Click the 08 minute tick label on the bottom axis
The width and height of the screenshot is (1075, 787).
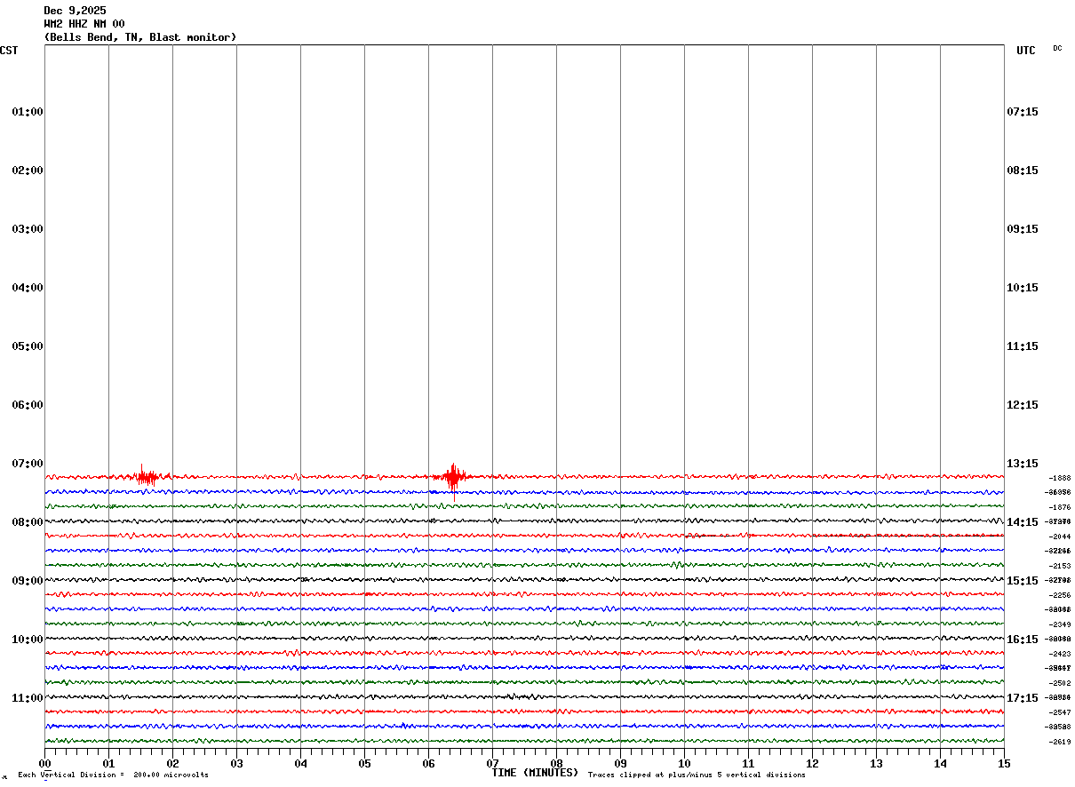pyautogui.click(x=556, y=764)
